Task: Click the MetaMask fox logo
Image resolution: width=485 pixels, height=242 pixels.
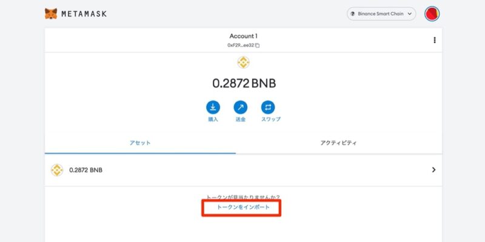Action: coord(51,13)
